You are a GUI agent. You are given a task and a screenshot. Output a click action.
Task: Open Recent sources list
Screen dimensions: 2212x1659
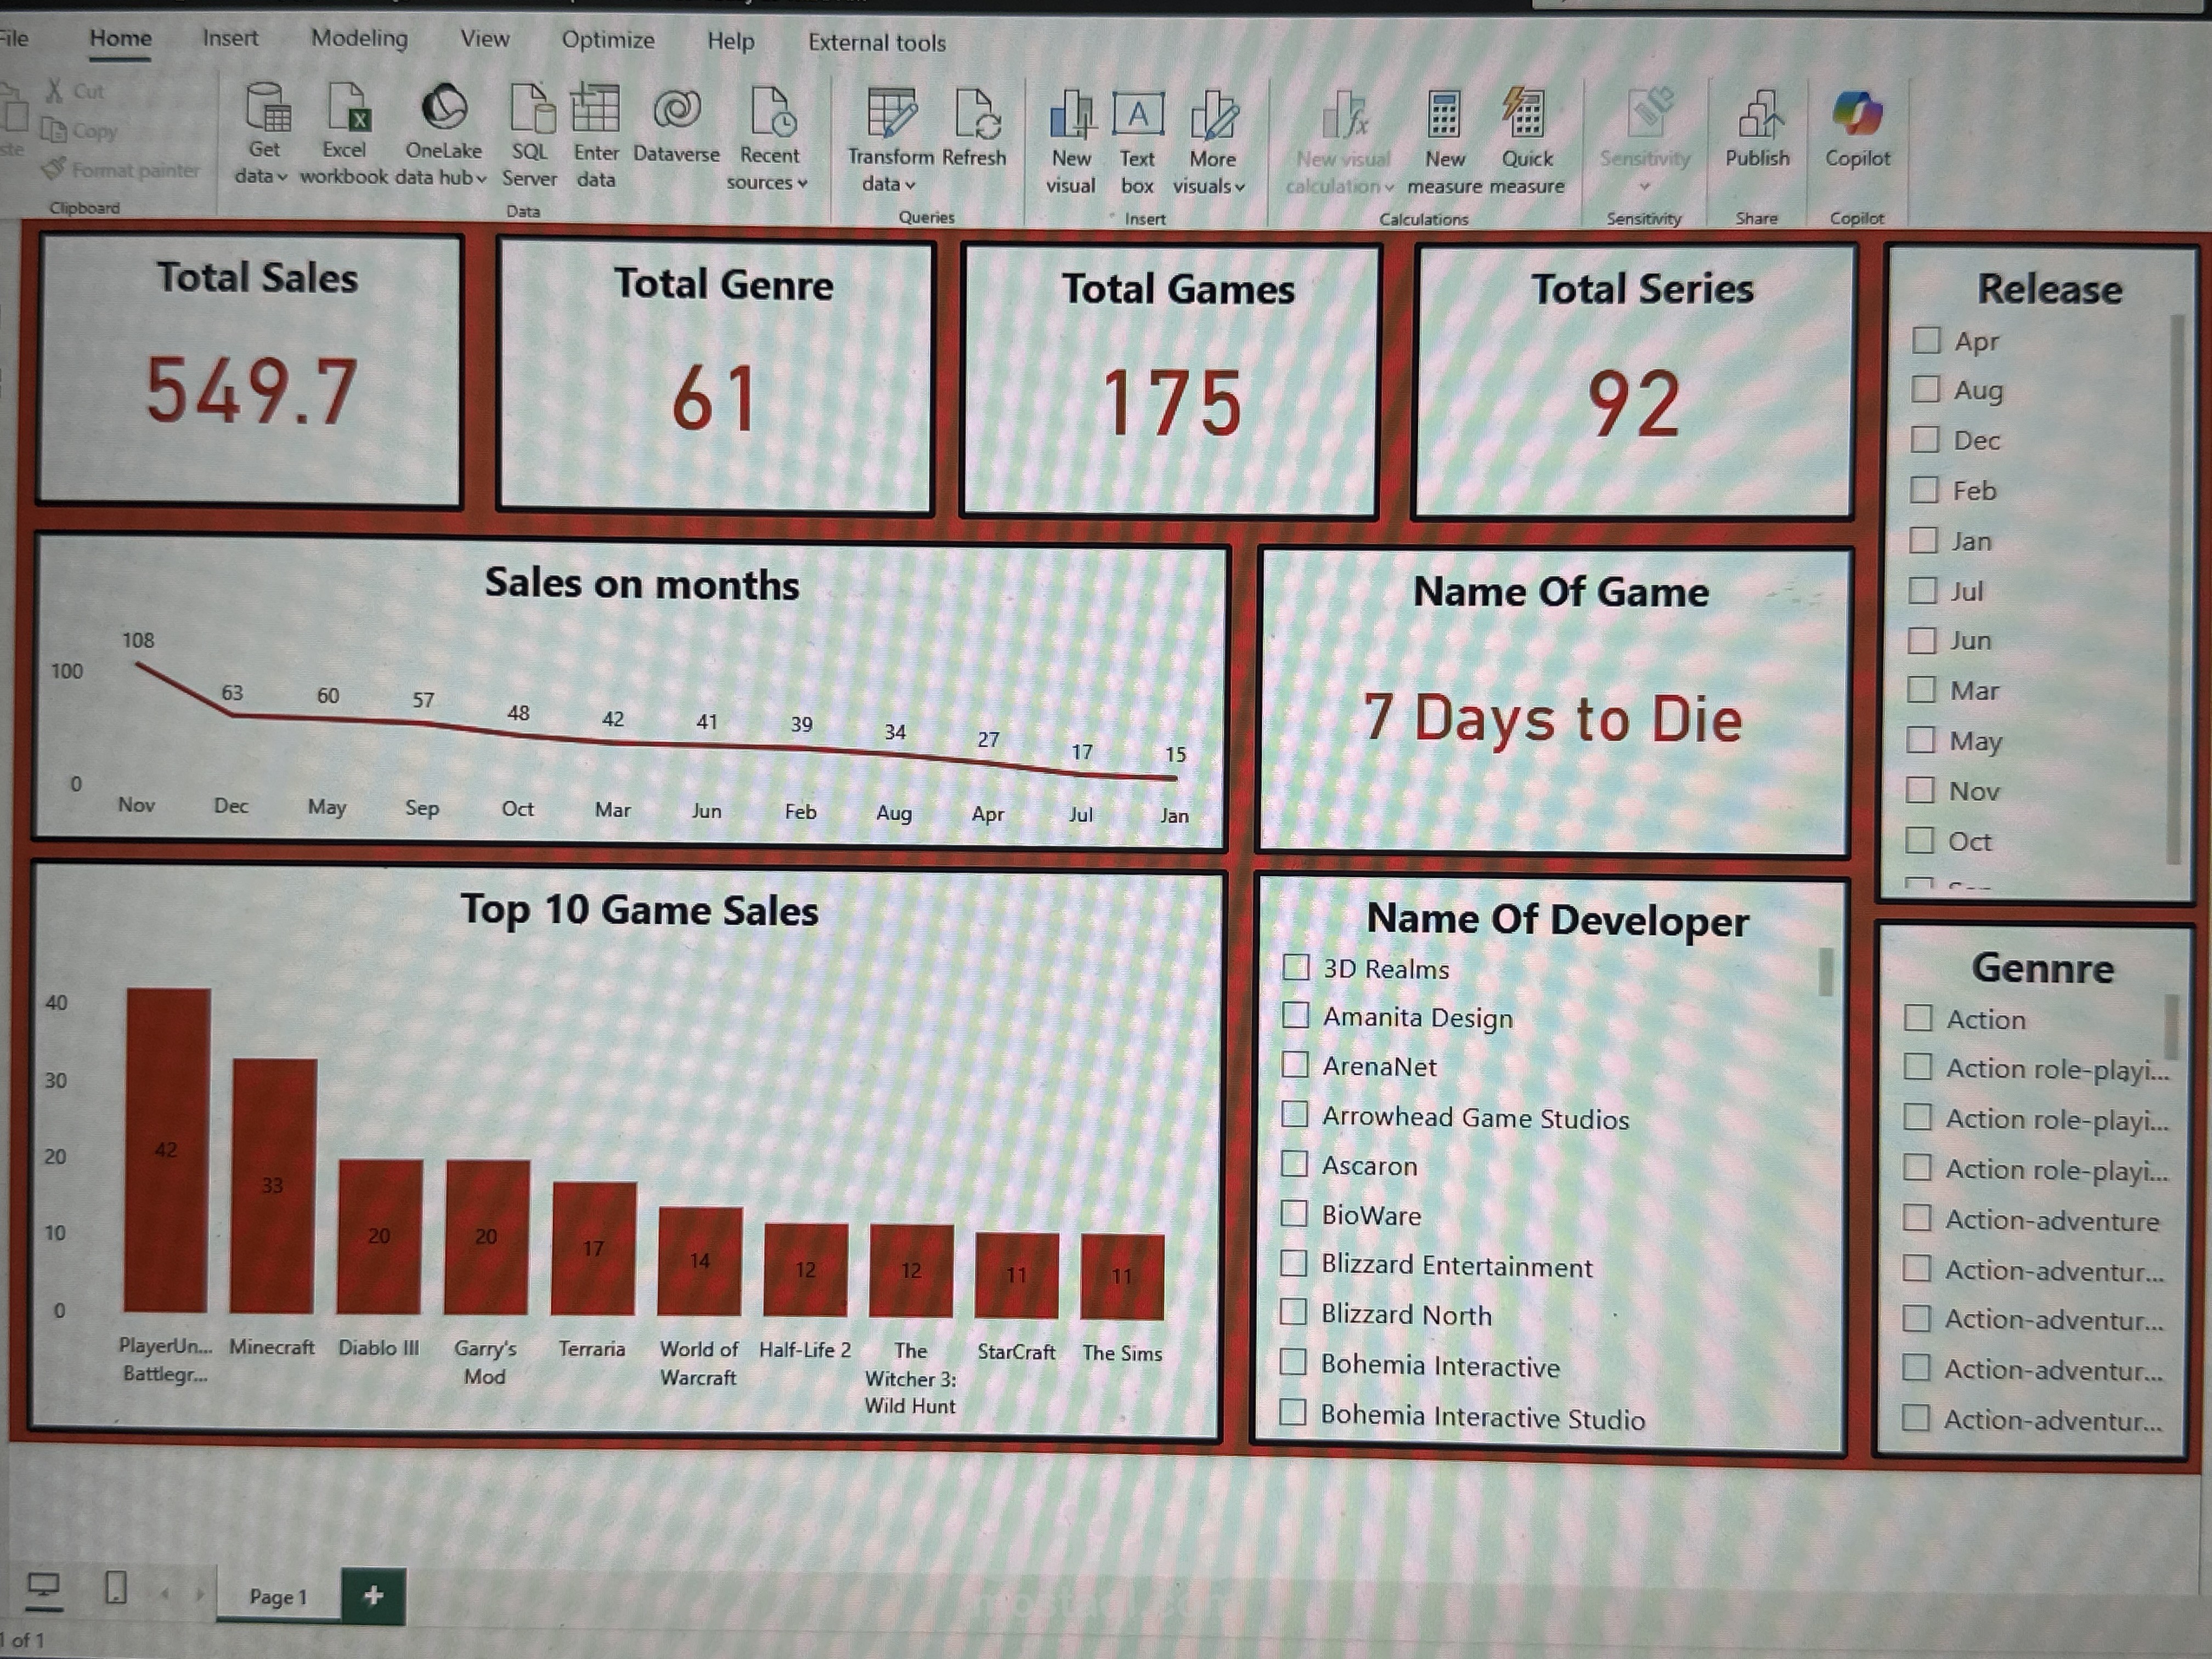pos(769,138)
